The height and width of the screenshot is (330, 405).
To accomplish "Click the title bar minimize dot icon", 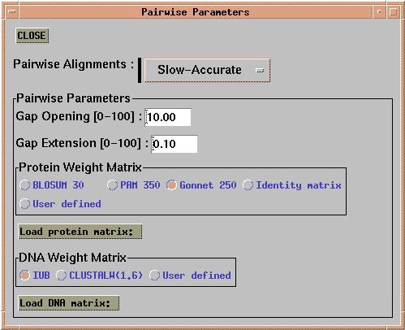I will point(379,12).
